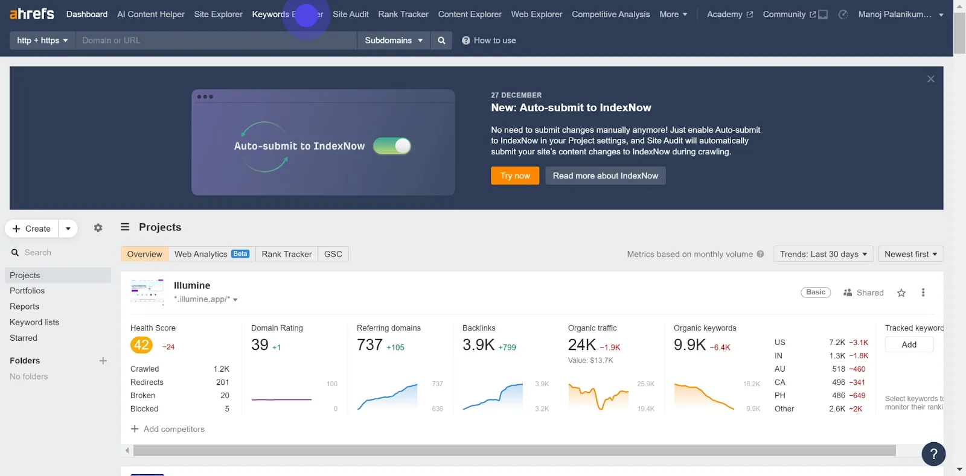The image size is (966, 476).
Task: Click the circular refresh icon in header
Action: pyautogui.click(x=843, y=14)
